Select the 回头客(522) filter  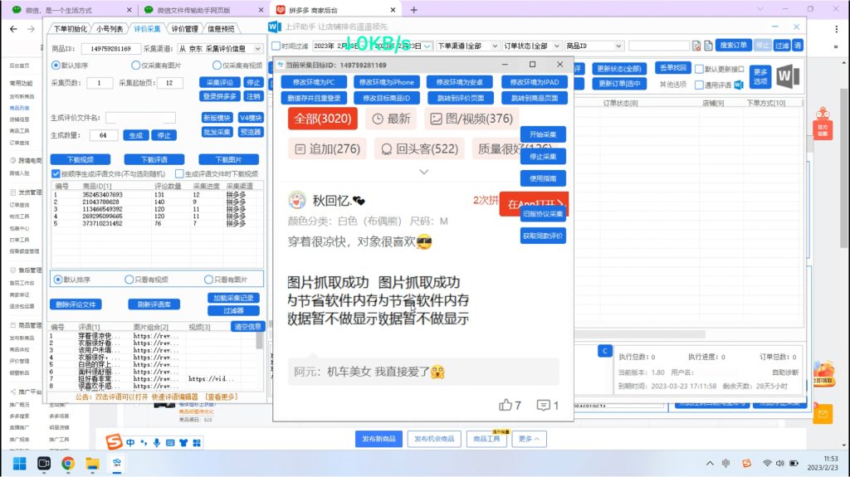coord(419,148)
